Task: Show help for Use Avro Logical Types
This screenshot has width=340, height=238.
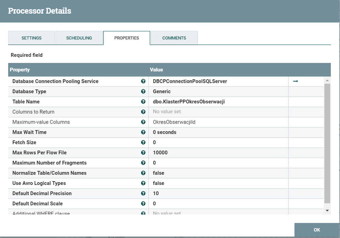Action: point(143,183)
